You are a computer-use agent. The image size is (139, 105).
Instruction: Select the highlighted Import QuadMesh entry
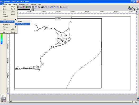7,22
